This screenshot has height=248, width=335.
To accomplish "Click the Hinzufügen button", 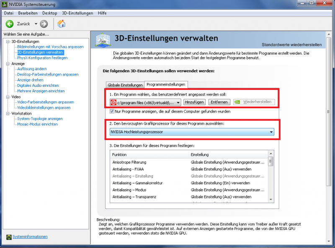I will (194, 102).
